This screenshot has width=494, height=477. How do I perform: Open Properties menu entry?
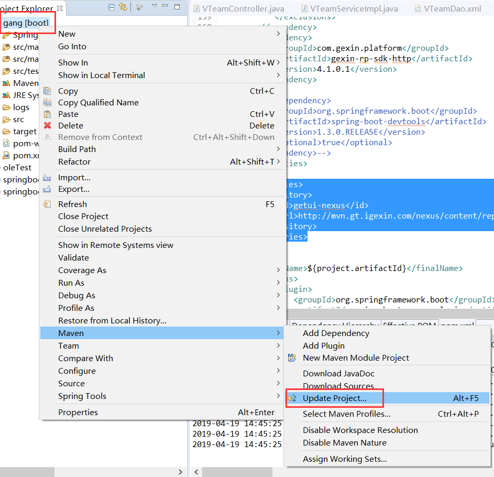162,413
